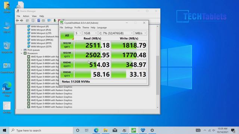Click the Back arrow in Device Manager toolbar
239x134 pixels.
(17, 20)
